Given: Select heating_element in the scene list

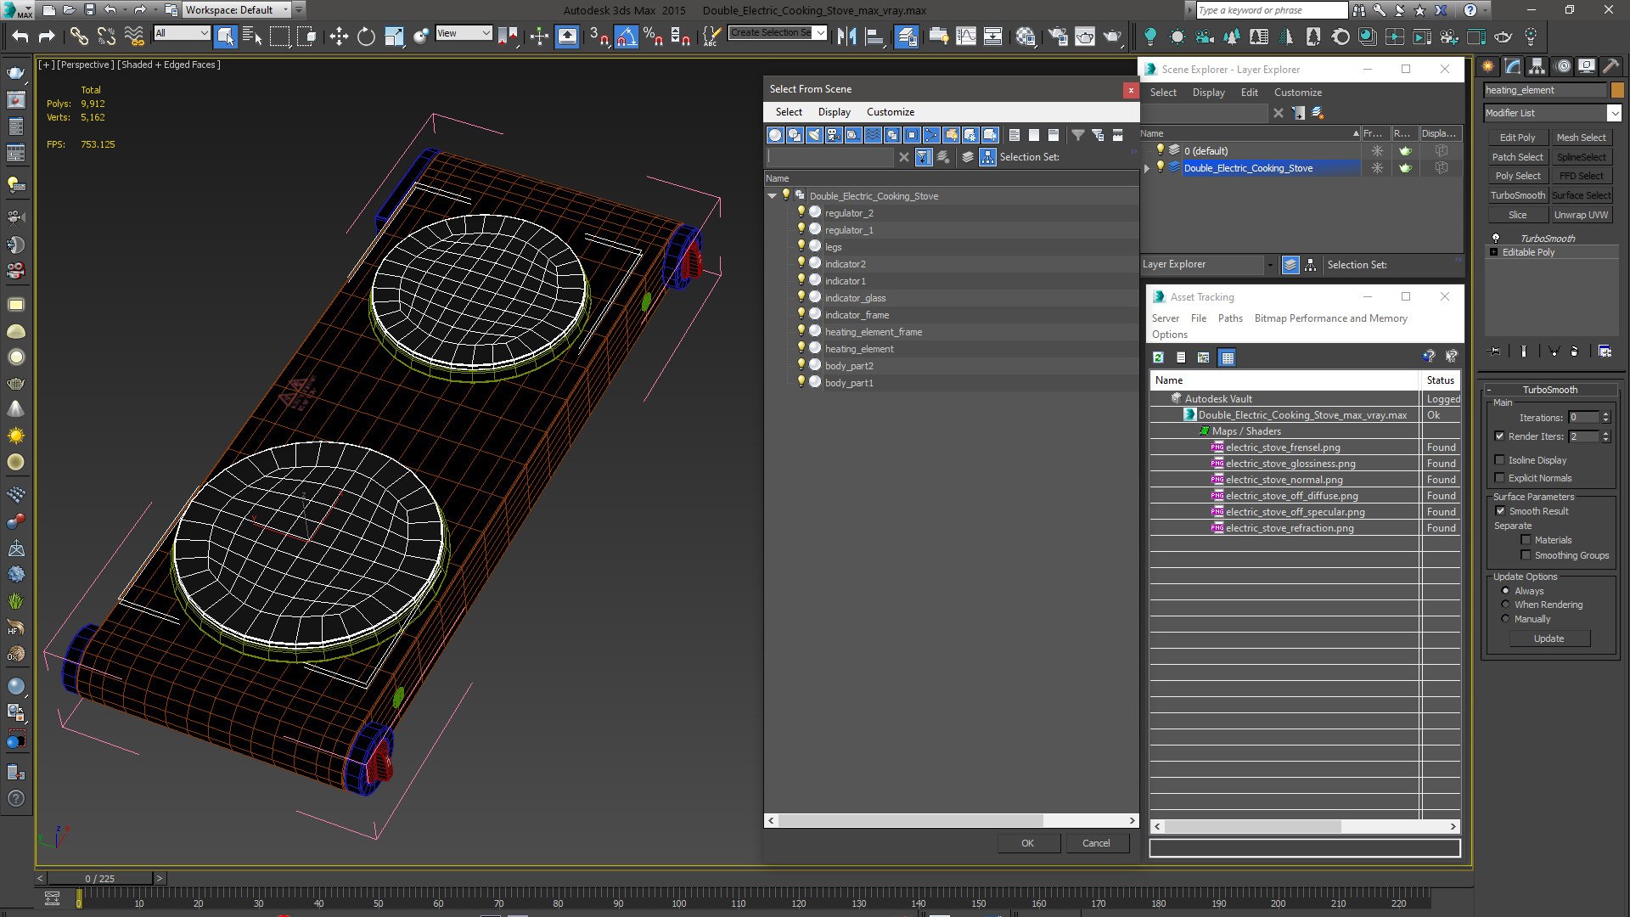Looking at the screenshot, I should coord(858,349).
